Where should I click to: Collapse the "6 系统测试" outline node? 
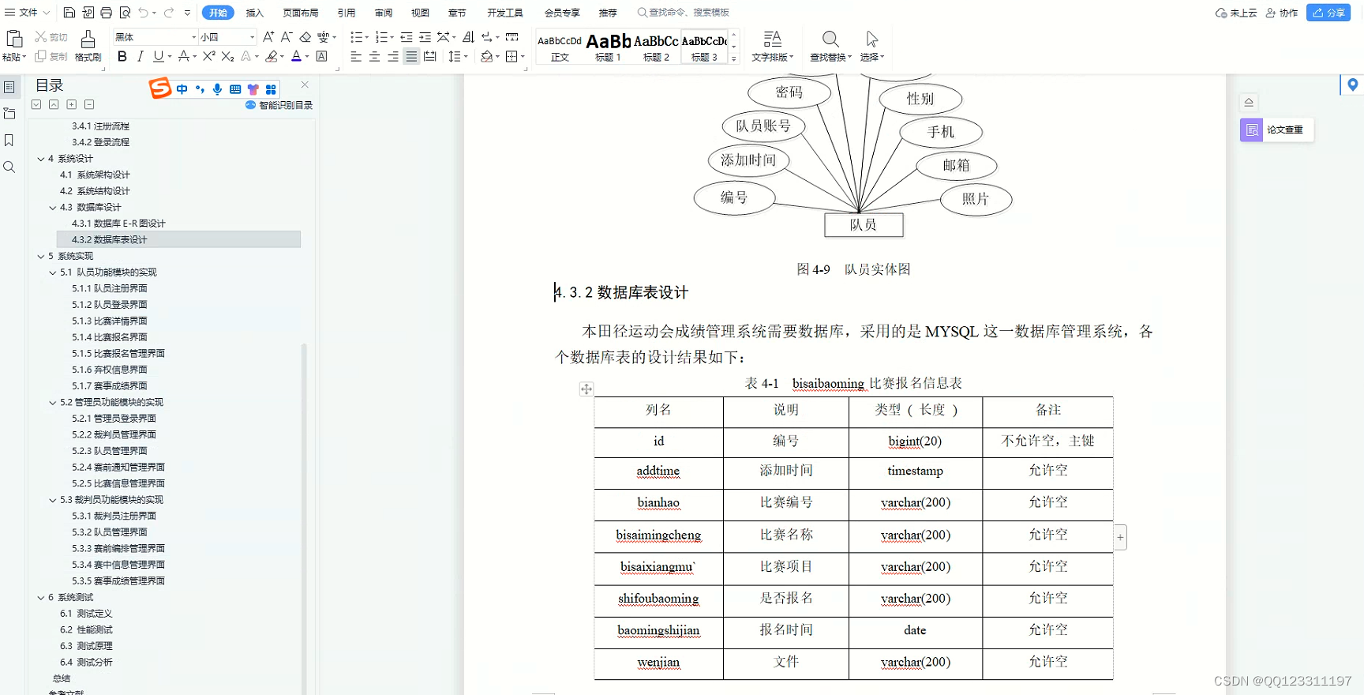[x=41, y=597]
